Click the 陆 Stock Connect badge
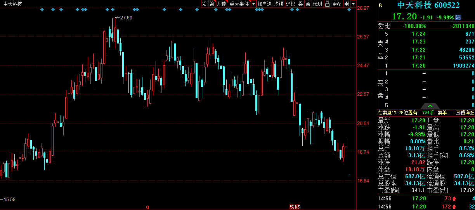The width and height of the screenshot is (475, 210). (x=458, y=17)
